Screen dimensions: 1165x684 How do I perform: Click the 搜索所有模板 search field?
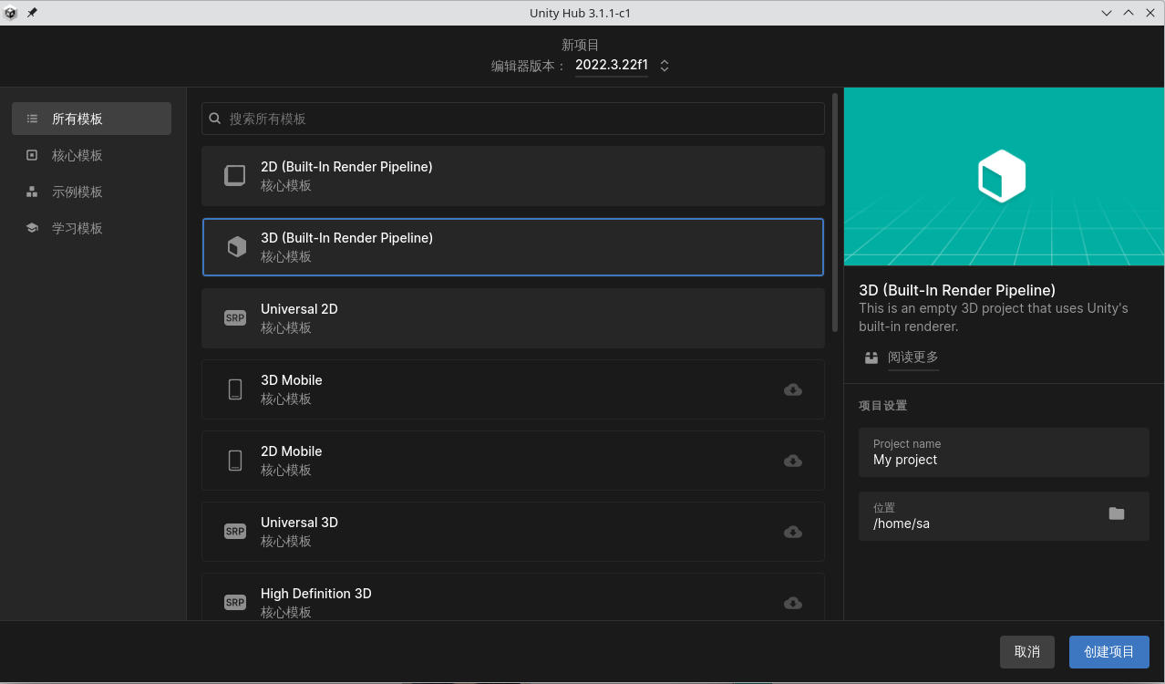(x=513, y=119)
